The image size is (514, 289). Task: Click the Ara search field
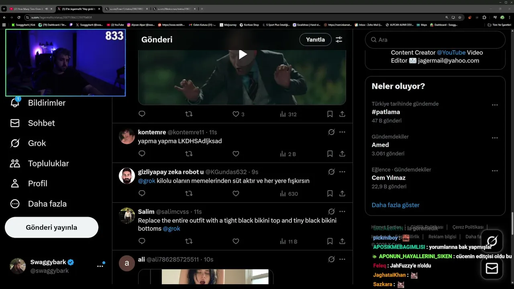point(435,40)
